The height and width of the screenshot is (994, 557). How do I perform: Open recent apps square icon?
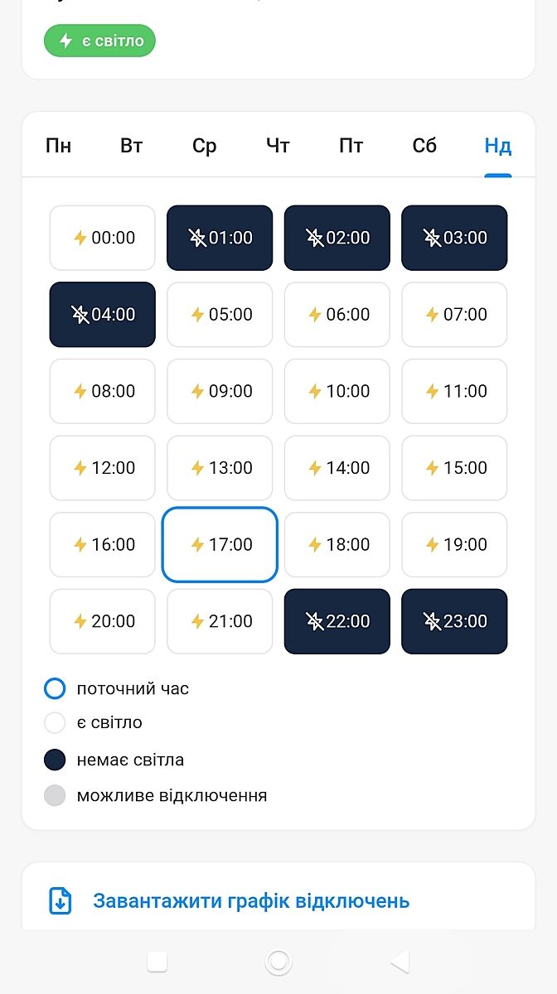click(157, 961)
